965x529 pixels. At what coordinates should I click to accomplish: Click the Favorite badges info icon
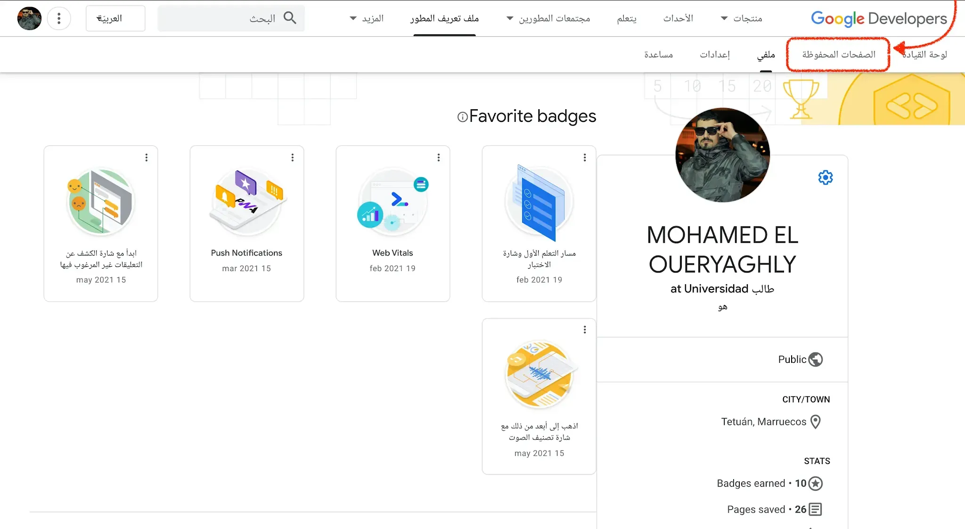pos(462,117)
